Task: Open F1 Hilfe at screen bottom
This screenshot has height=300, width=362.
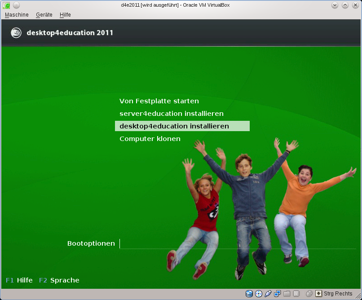Action: 19,280
